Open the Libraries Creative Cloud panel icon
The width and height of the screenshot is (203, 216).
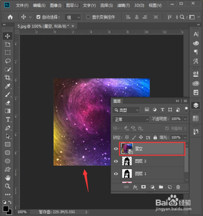[196, 83]
